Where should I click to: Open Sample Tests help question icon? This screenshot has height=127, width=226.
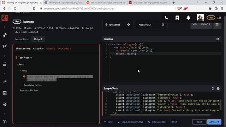tap(218, 89)
